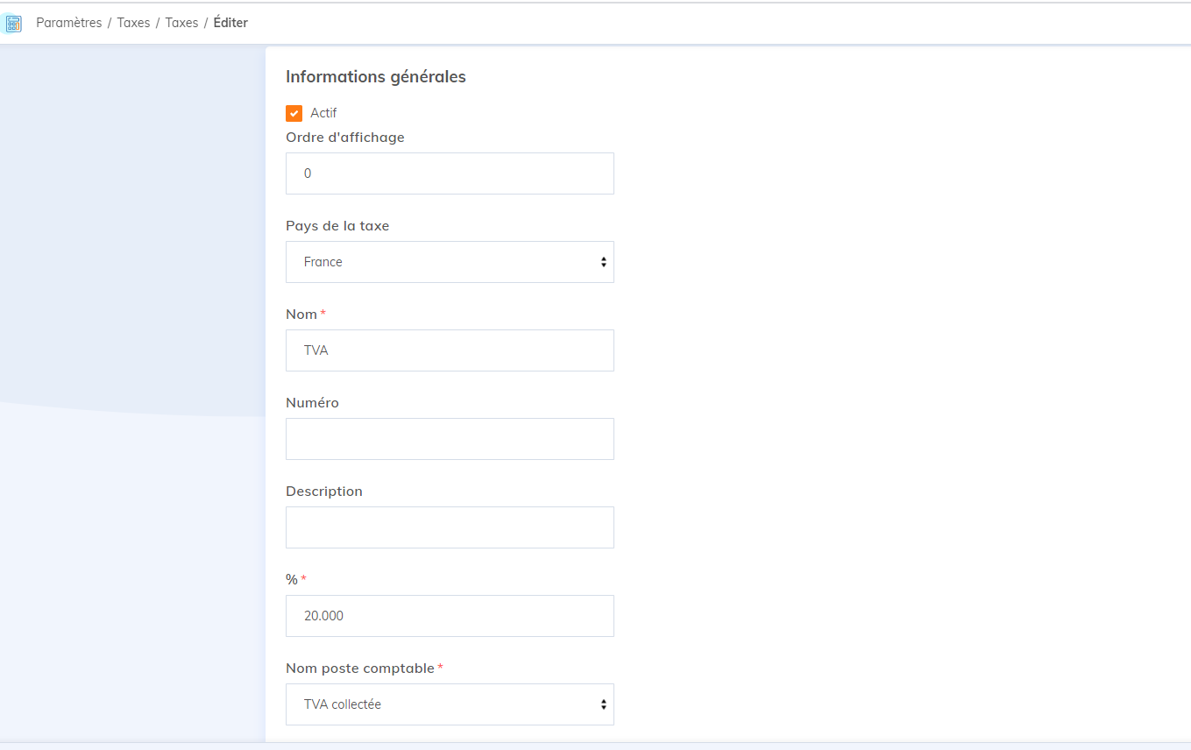The height and width of the screenshot is (750, 1191).
Task: Click the arrow on TVA collectée select
Action: coord(603,704)
